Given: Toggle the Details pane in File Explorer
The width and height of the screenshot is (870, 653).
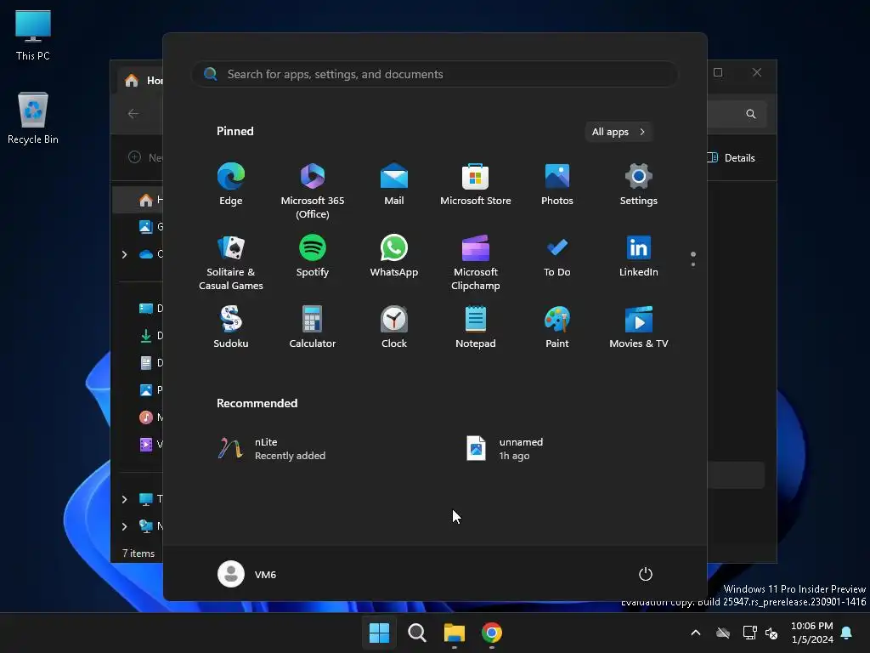Looking at the screenshot, I should [732, 157].
